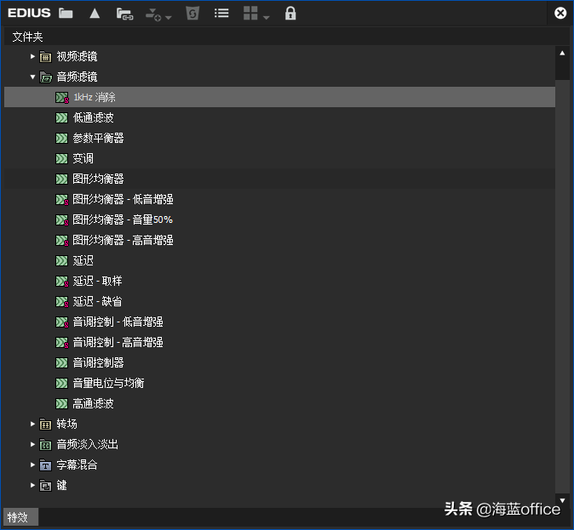Select the 变调 audio filter
574x530 pixels.
[x=83, y=158]
